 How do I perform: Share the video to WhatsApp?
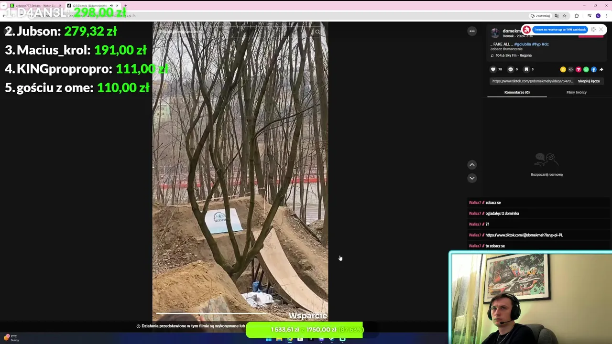pos(586,69)
